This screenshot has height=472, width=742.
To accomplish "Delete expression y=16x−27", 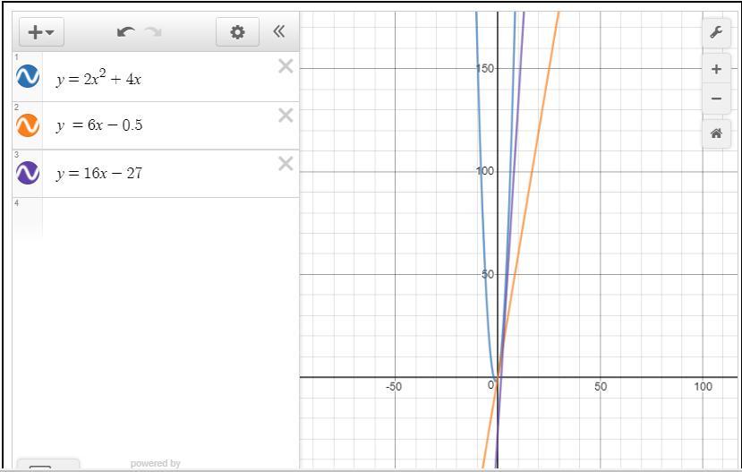I will pos(286,163).
